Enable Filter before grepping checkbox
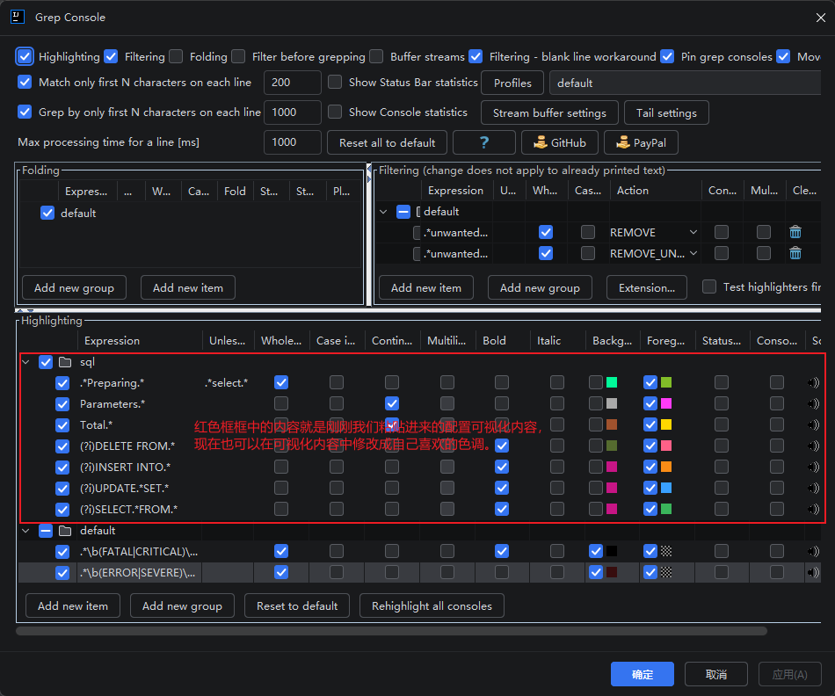This screenshot has height=696, width=835. point(238,56)
